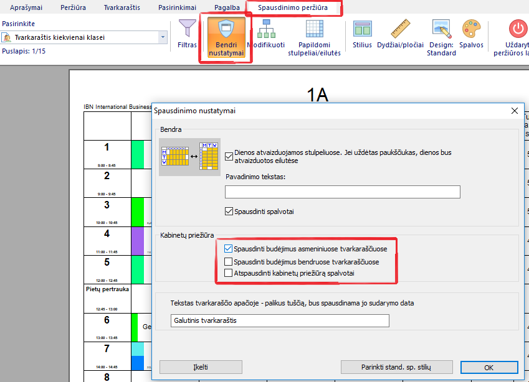
Task: Enable Spausdinti budėjimus bendruose tvarkaraščiuose
Action: (229, 261)
